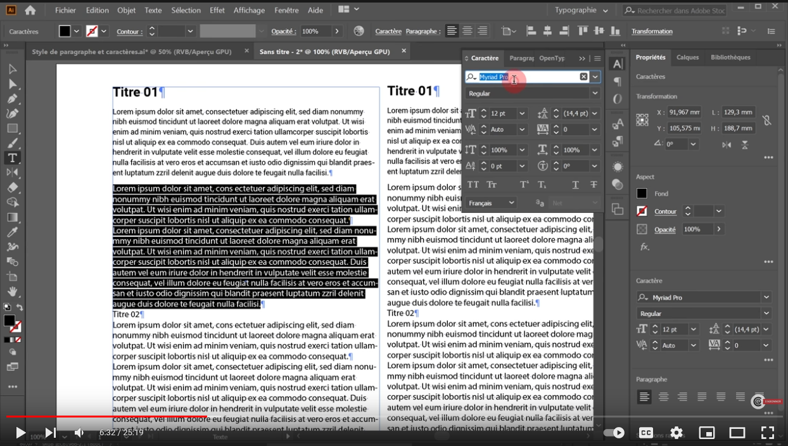
Task: Pick the Eyedropper tool
Action: pyautogui.click(x=12, y=232)
